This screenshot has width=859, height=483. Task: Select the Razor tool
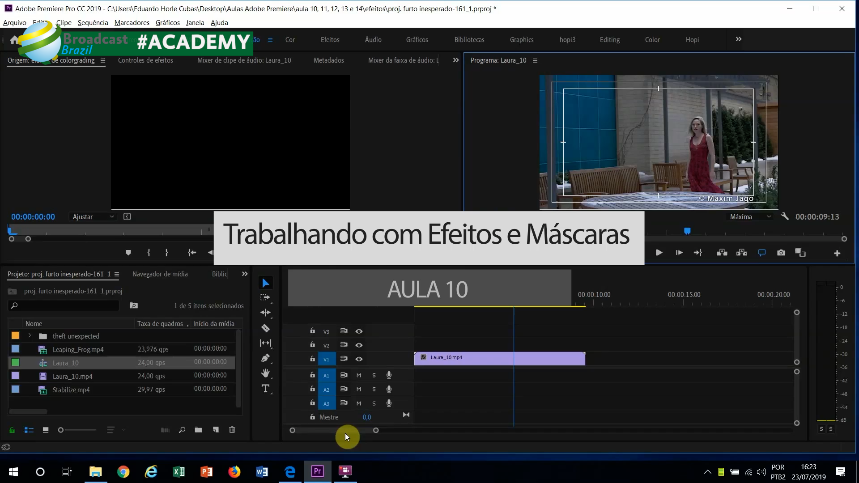point(265,328)
